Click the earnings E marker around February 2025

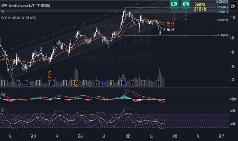132,83
